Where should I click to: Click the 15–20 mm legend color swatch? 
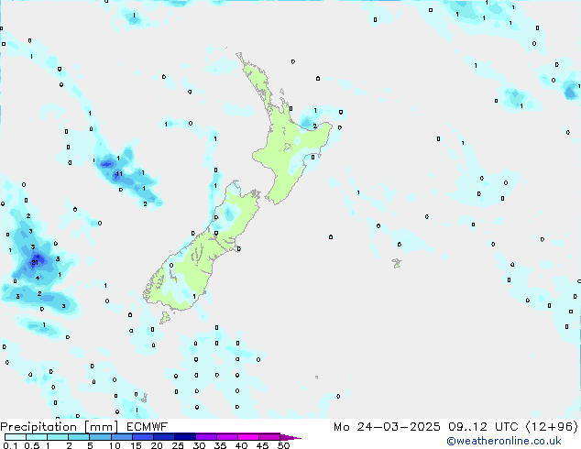click(x=143, y=437)
